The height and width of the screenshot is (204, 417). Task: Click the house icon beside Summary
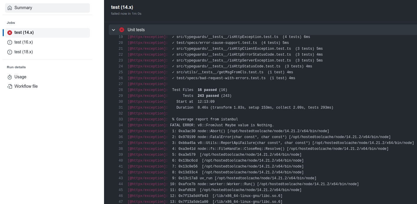9,8
